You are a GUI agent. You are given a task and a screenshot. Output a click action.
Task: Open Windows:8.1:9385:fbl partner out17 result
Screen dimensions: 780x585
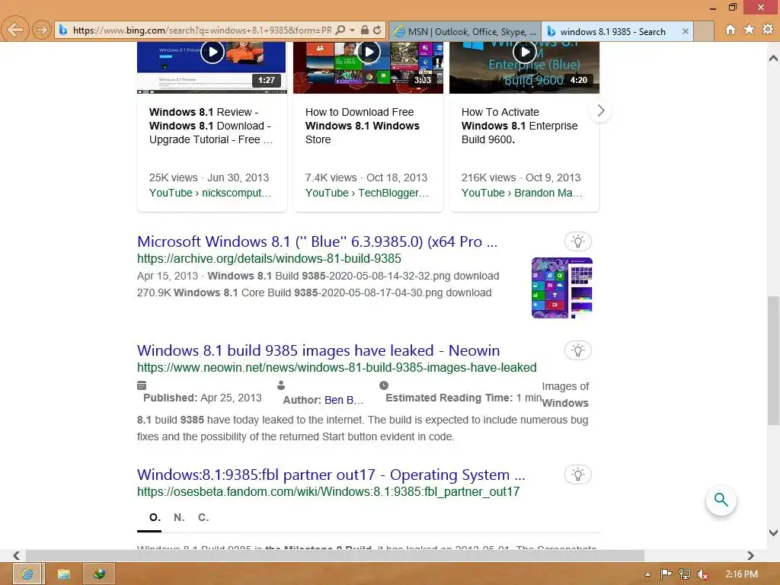331,475
